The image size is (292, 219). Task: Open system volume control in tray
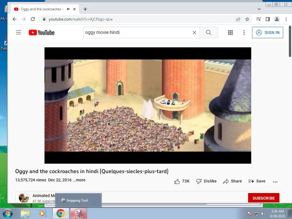[263, 214]
